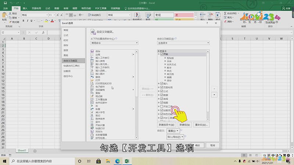Click the Format Painter brush icon
This screenshot has width=294, height=165.
[x=10, y=22]
